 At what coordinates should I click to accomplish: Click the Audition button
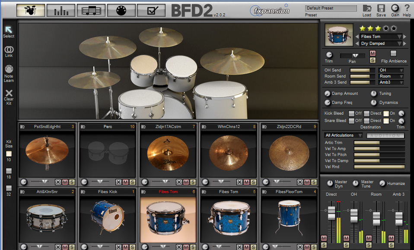[385, 135]
